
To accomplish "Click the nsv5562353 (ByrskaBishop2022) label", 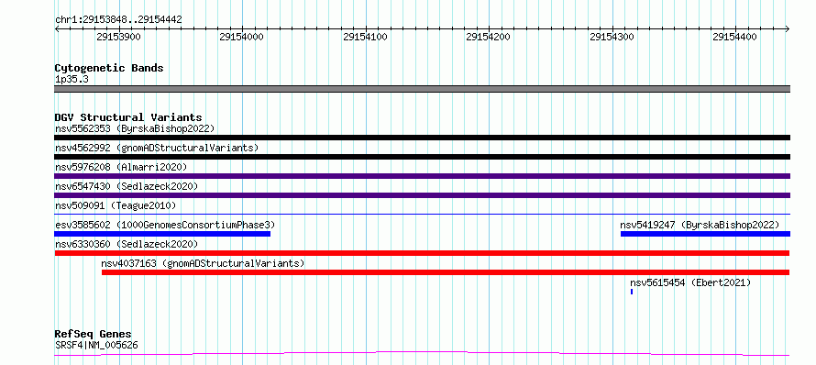I will [135, 128].
